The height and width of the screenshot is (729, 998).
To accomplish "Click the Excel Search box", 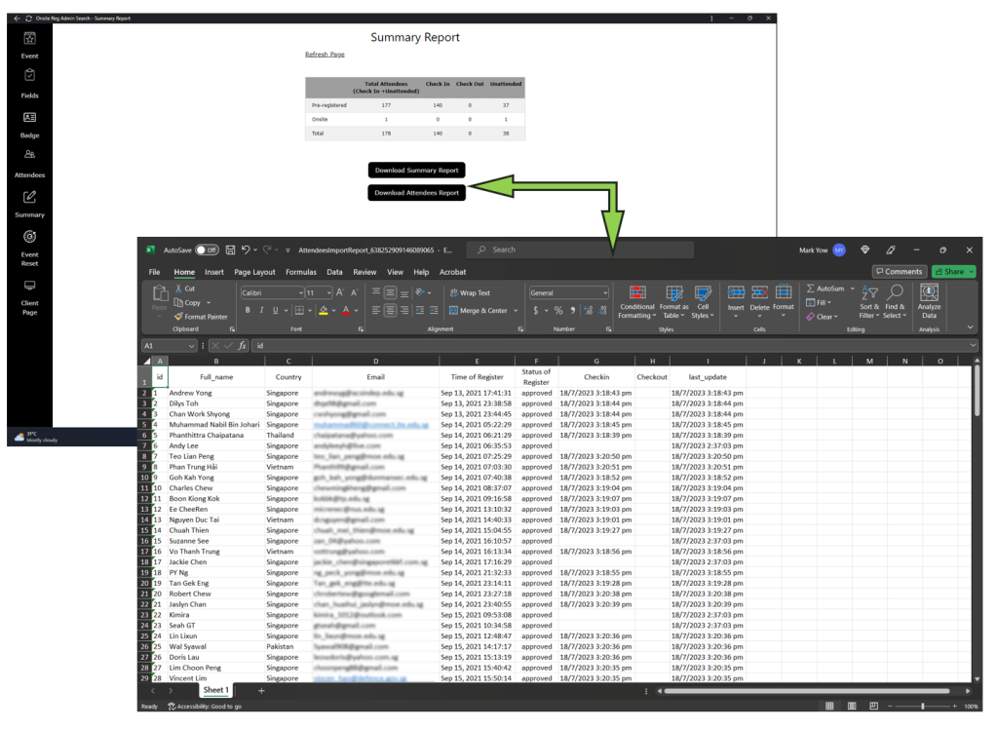I will click(x=580, y=250).
